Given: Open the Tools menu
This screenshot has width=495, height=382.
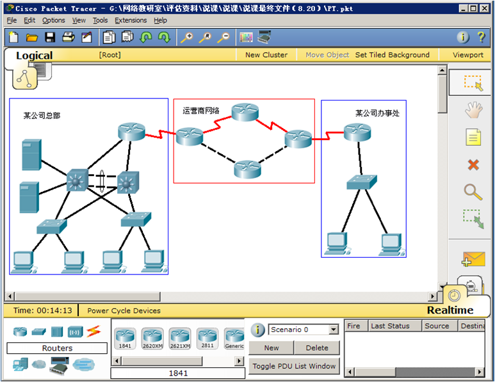Looking at the screenshot, I should pos(101,20).
